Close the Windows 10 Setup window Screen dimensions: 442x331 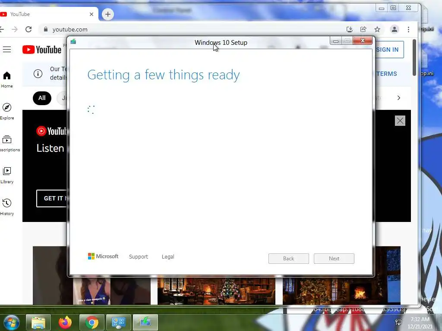(363, 41)
